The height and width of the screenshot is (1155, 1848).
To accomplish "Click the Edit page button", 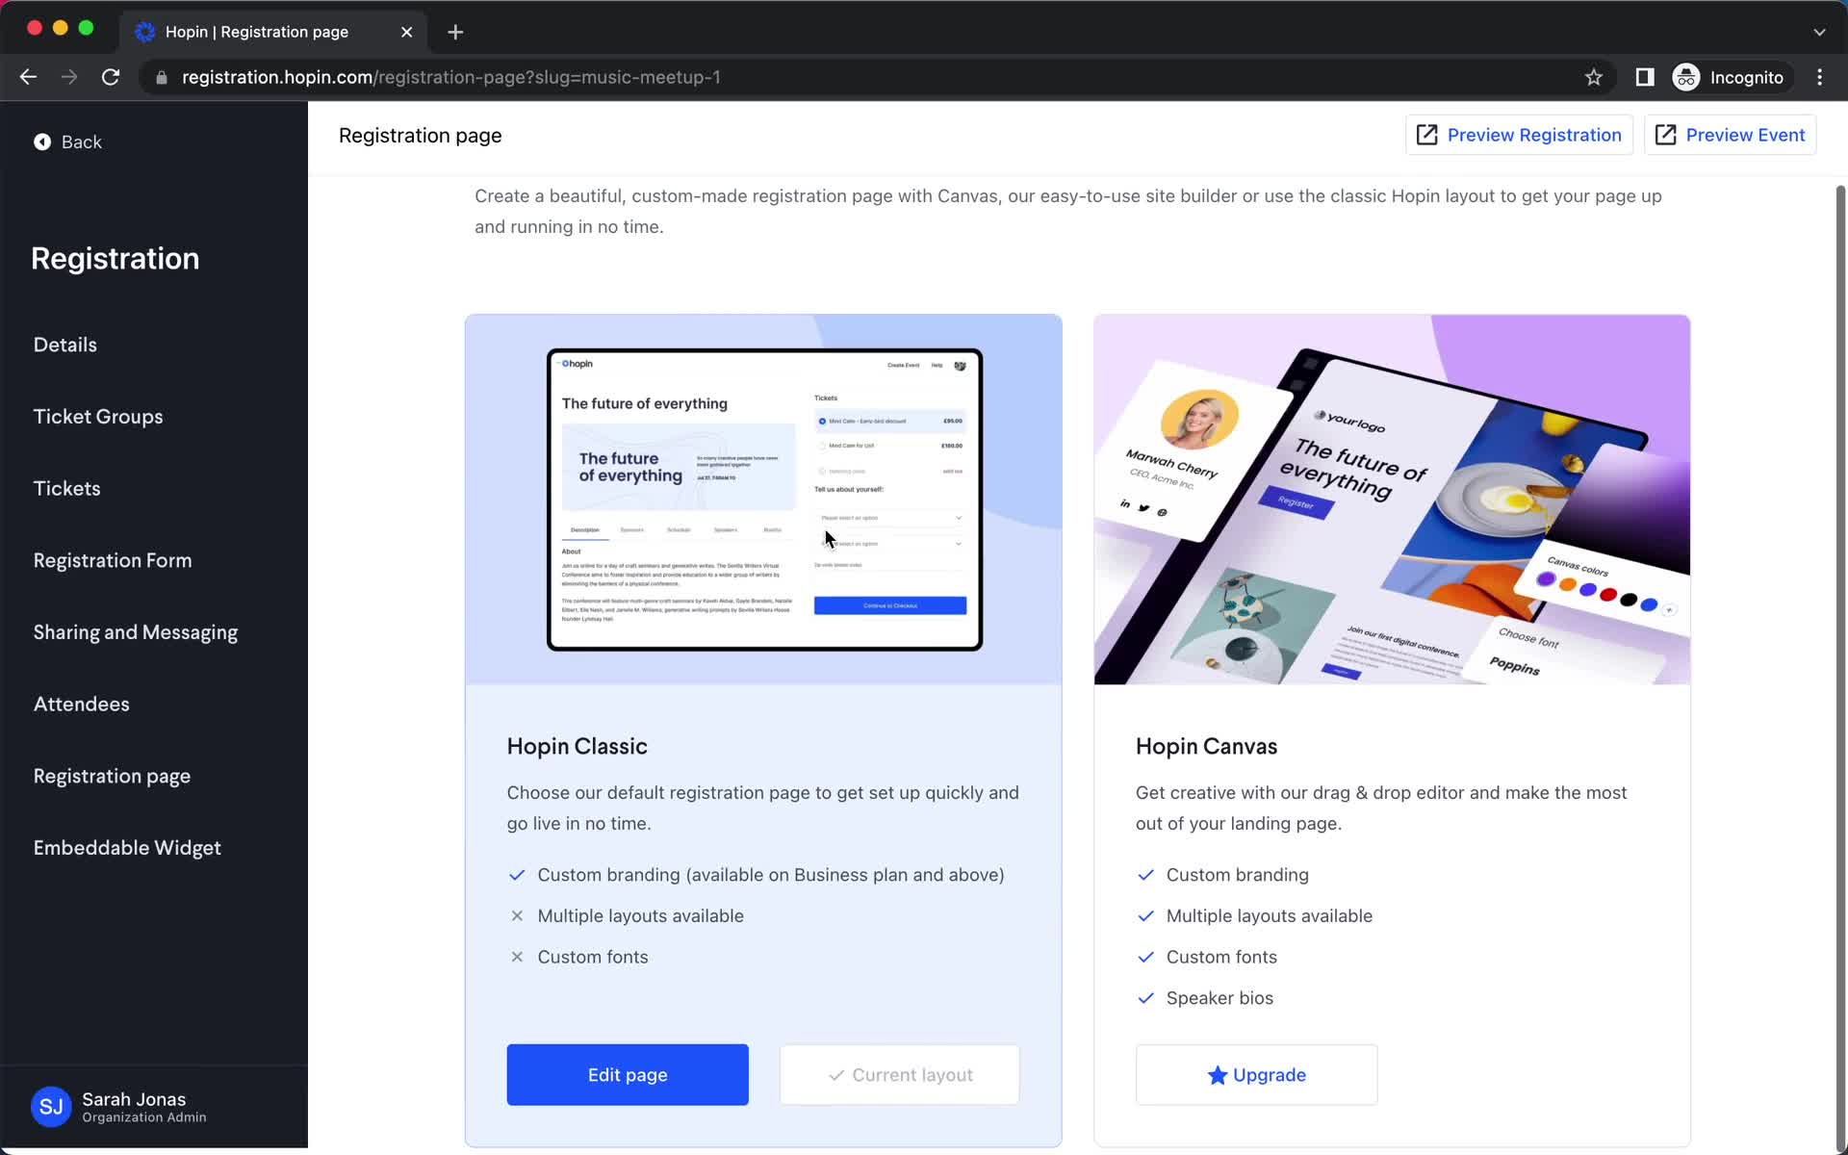I will [x=628, y=1074].
